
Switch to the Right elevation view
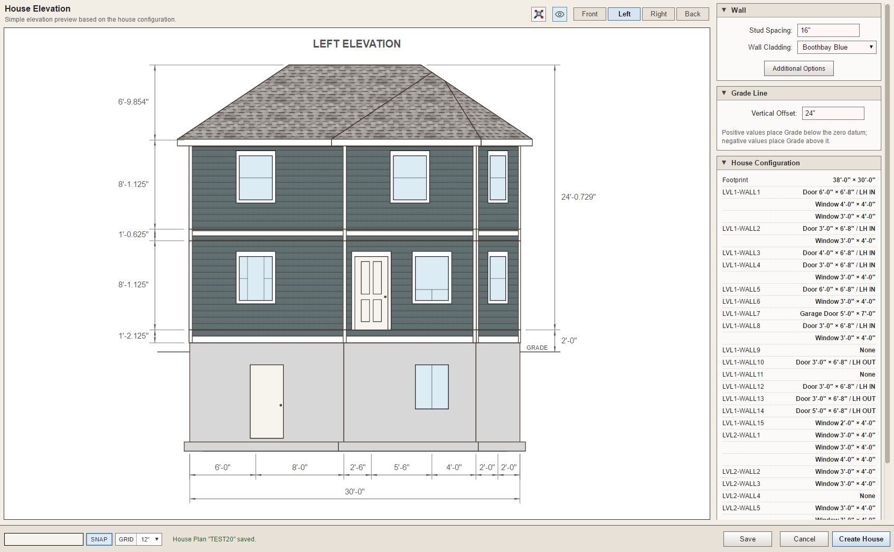[658, 14]
